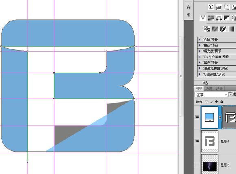Switch to the 通道 tab

(x=209, y=88)
